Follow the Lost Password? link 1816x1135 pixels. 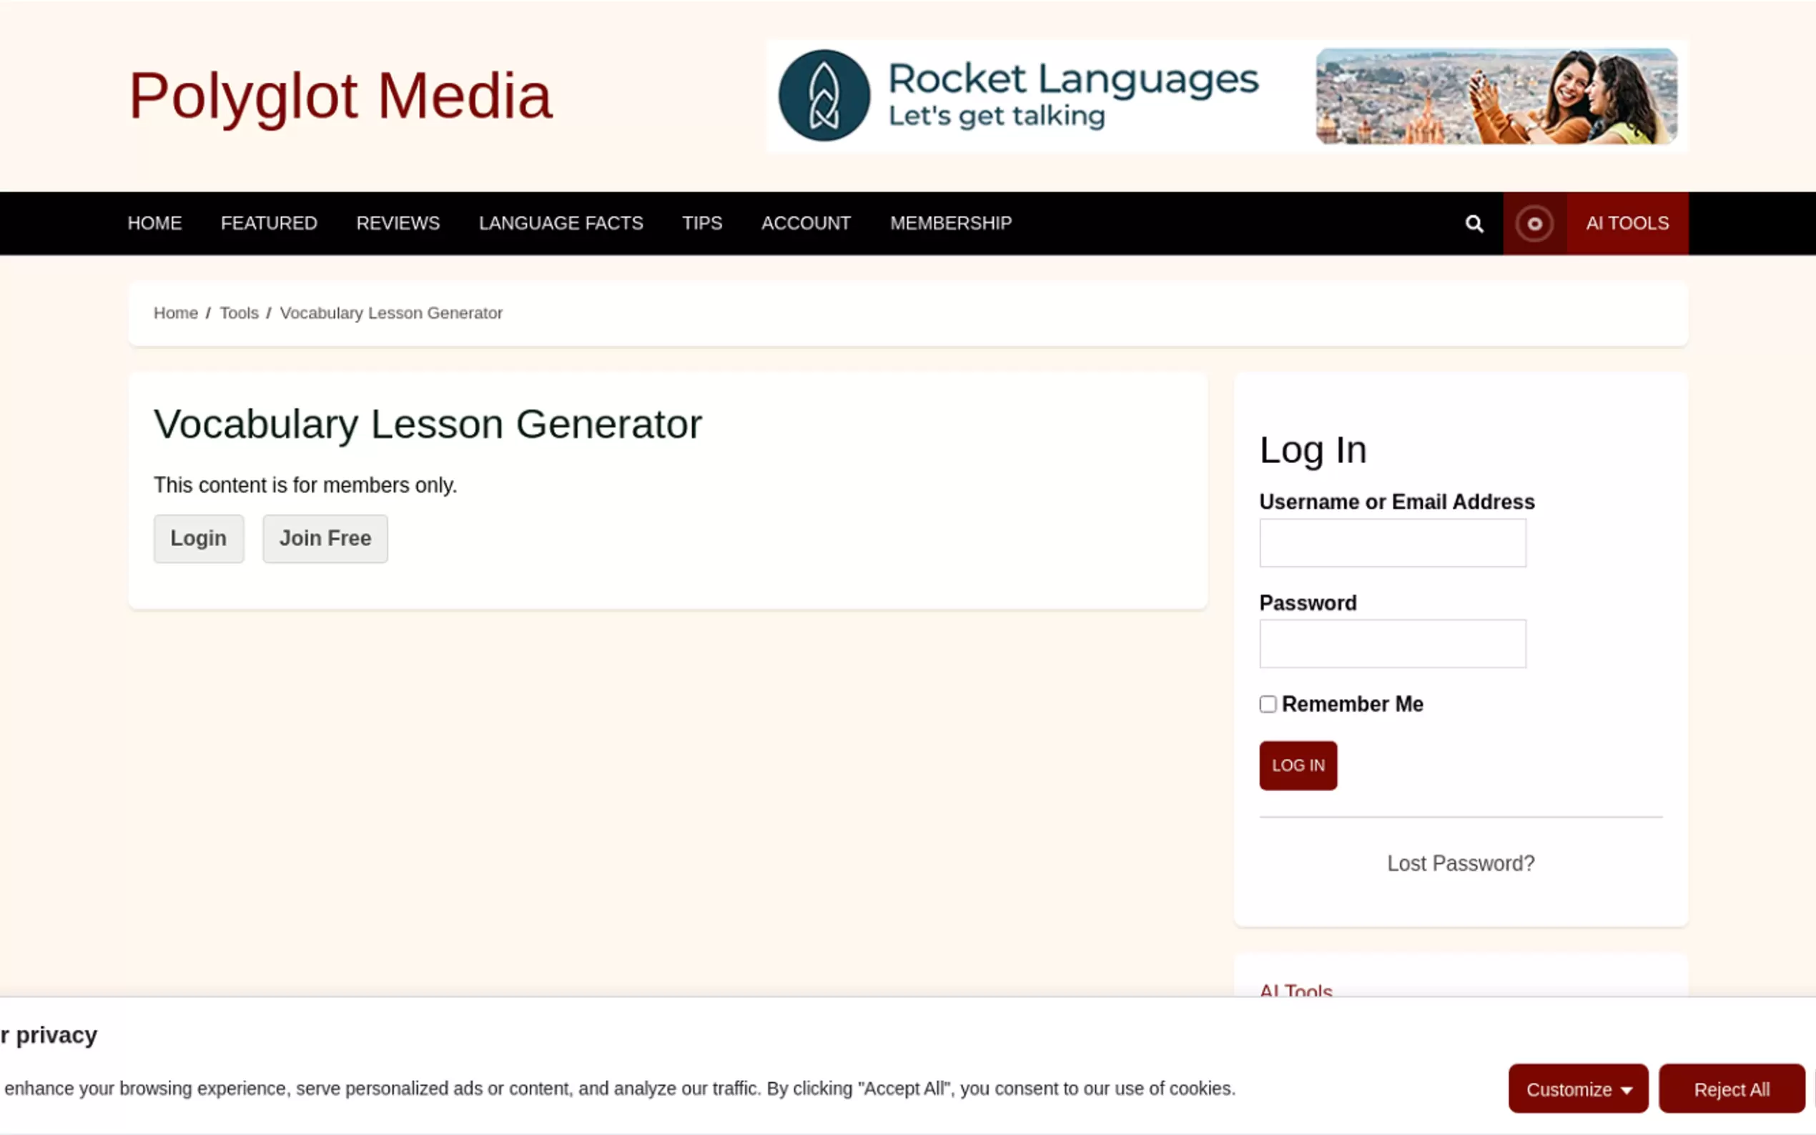[x=1460, y=863]
